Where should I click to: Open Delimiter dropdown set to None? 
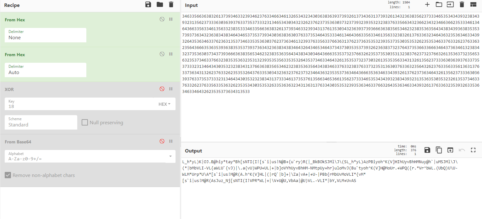[x=46, y=35]
